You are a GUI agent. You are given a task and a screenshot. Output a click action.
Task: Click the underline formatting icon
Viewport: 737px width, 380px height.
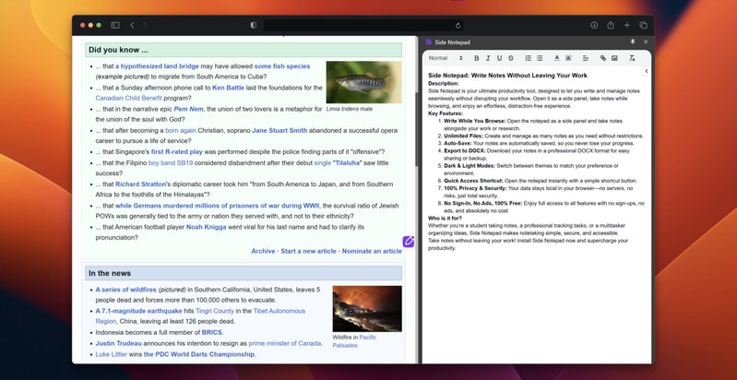pos(499,58)
